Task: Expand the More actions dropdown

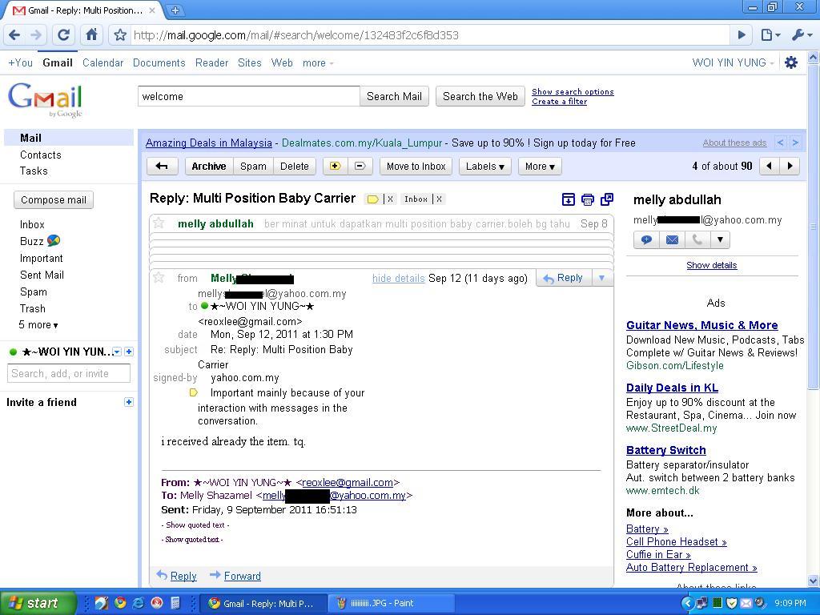Action: (540, 167)
